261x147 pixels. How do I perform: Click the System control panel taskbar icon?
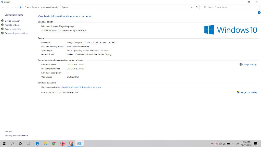point(80,143)
